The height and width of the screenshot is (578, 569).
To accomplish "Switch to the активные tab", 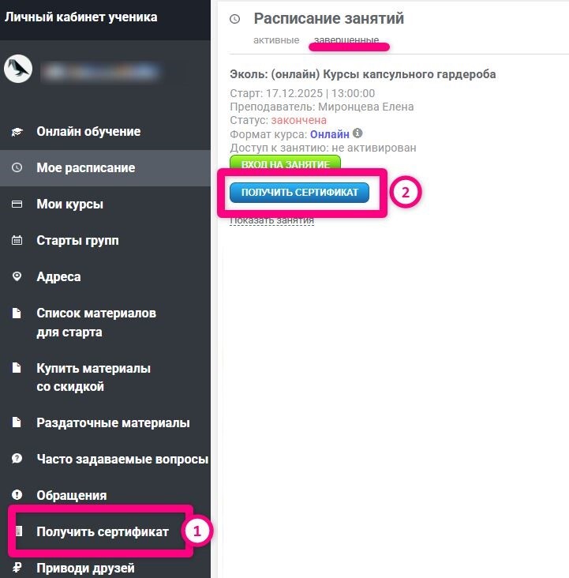I will point(276,39).
